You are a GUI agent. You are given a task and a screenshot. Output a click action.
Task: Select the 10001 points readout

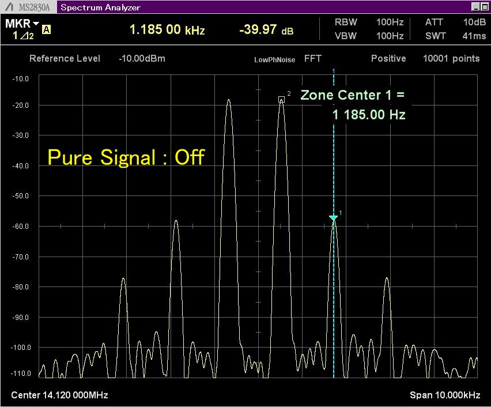(451, 59)
